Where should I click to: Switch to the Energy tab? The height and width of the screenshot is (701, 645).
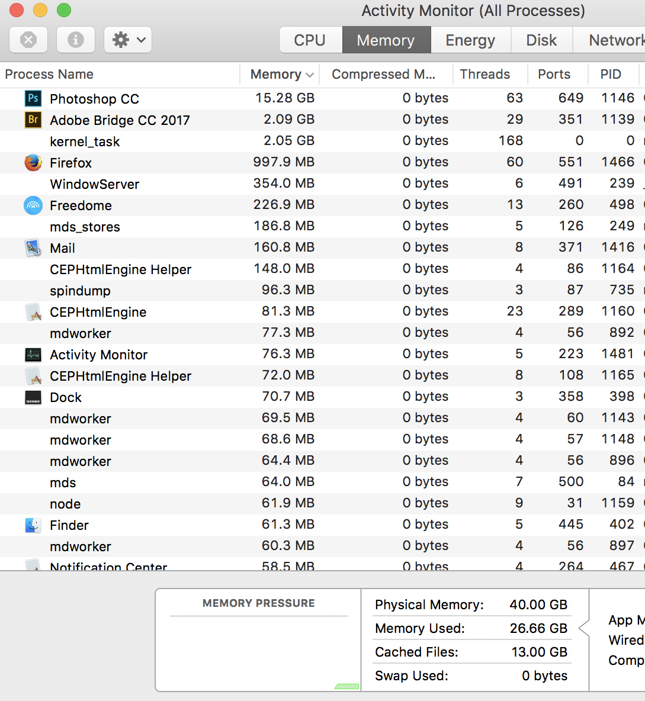(470, 40)
